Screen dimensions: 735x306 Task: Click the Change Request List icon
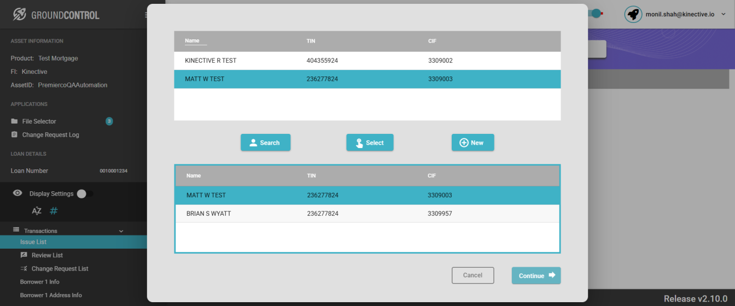click(24, 268)
